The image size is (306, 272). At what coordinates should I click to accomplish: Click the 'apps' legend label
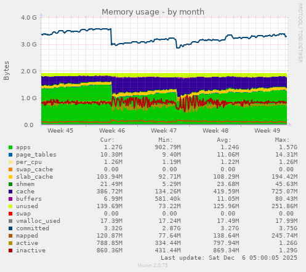pos(23,147)
